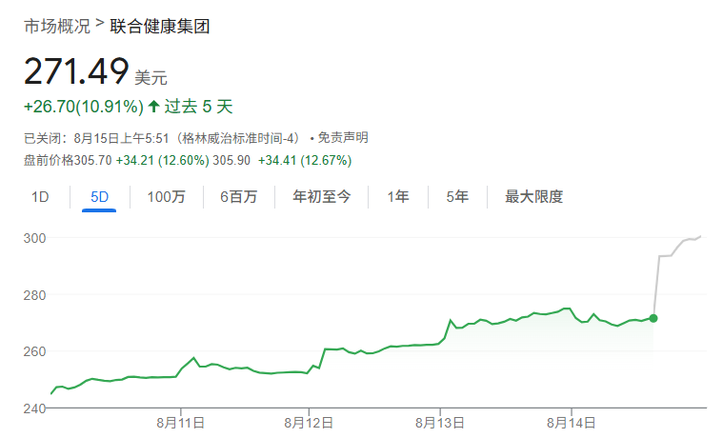Image resolution: width=723 pixels, height=438 pixels.
Task: Select the 1年 range tab
Action: pos(398,197)
